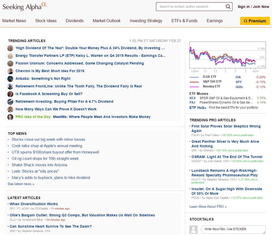Open 'Stocks close out big week' news
Image resolution: width=272 pixels, height=235 pixels.
tap(48, 139)
